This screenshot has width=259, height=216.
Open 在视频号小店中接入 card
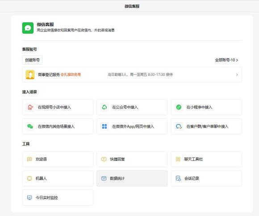pyautogui.click(x=58, y=107)
